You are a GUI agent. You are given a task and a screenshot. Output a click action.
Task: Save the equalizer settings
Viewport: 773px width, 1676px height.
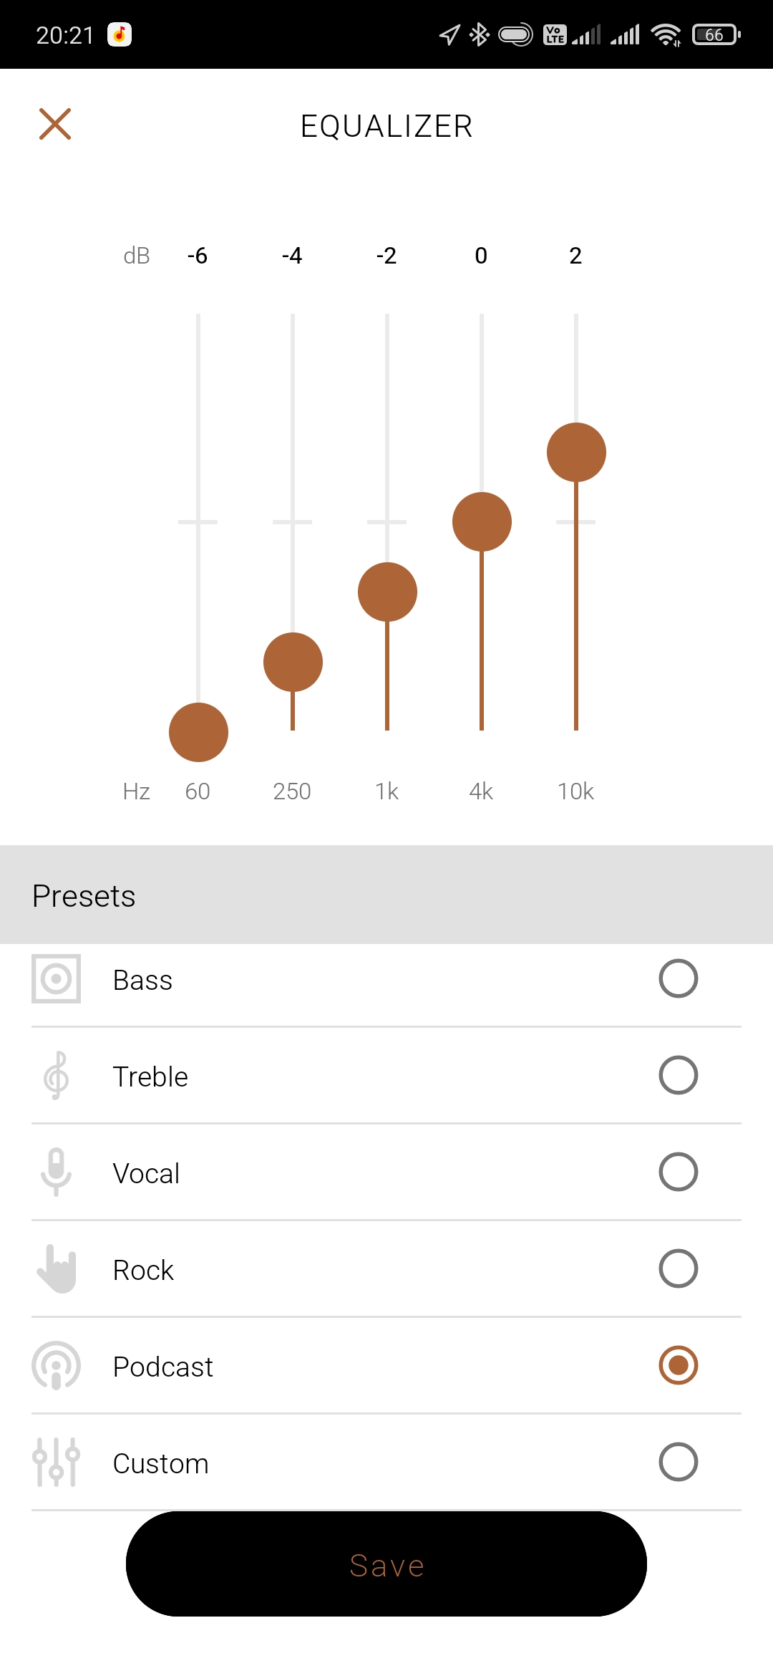point(386,1565)
